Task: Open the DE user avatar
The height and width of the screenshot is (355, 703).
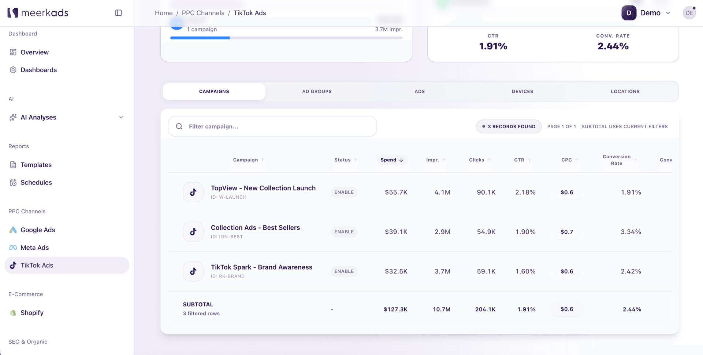Action: tap(689, 13)
